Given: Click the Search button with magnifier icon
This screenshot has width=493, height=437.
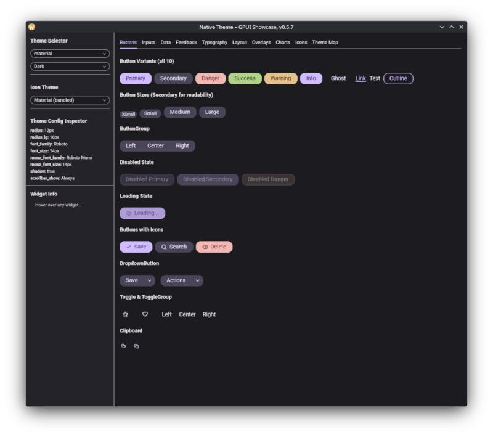Looking at the screenshot, I should click(x=174, y=247).
